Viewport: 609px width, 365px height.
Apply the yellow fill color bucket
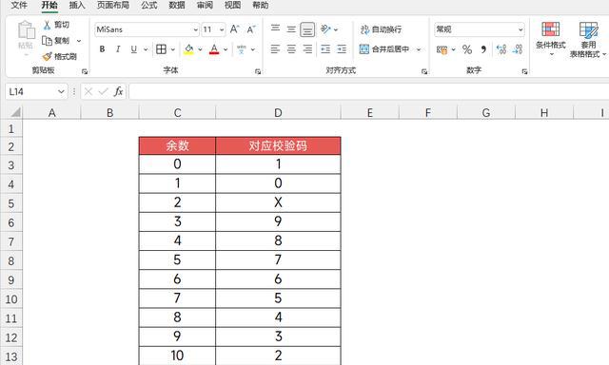click(188, 49)
